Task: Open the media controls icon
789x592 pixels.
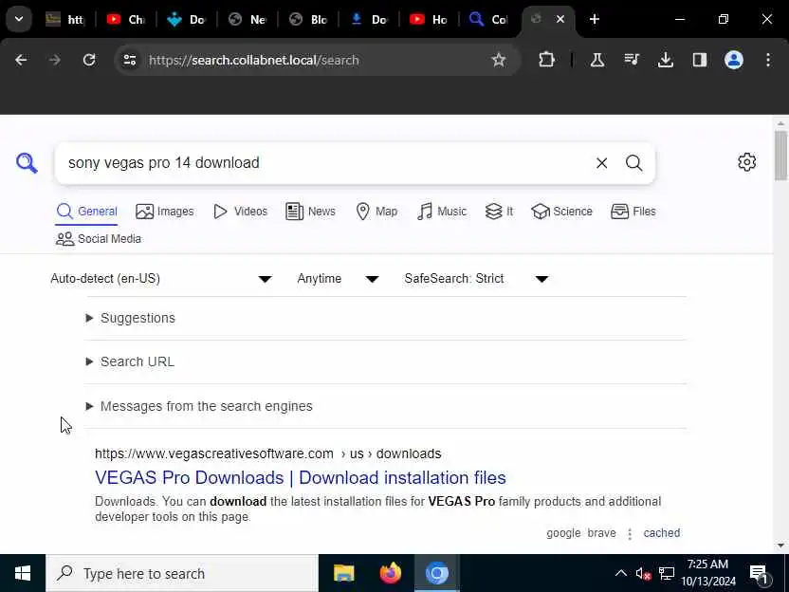Action: pos(632,60)
